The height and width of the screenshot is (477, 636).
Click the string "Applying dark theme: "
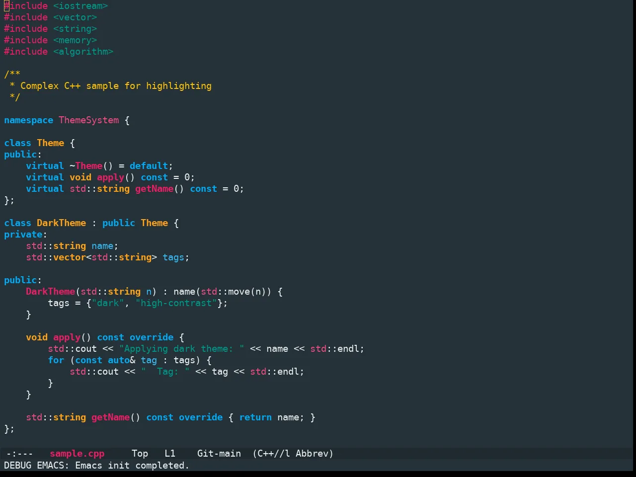coord(182,349)
